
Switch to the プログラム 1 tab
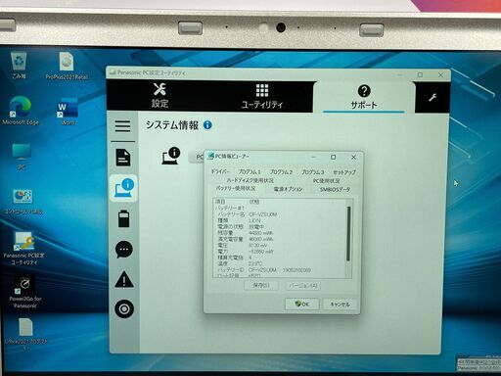click(250, 172)
